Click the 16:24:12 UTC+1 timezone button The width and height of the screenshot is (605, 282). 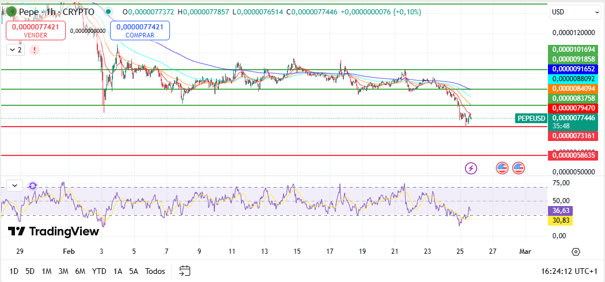569,271
